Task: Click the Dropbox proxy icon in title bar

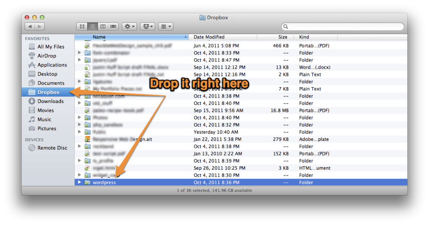Action: [x=202, y=18]
